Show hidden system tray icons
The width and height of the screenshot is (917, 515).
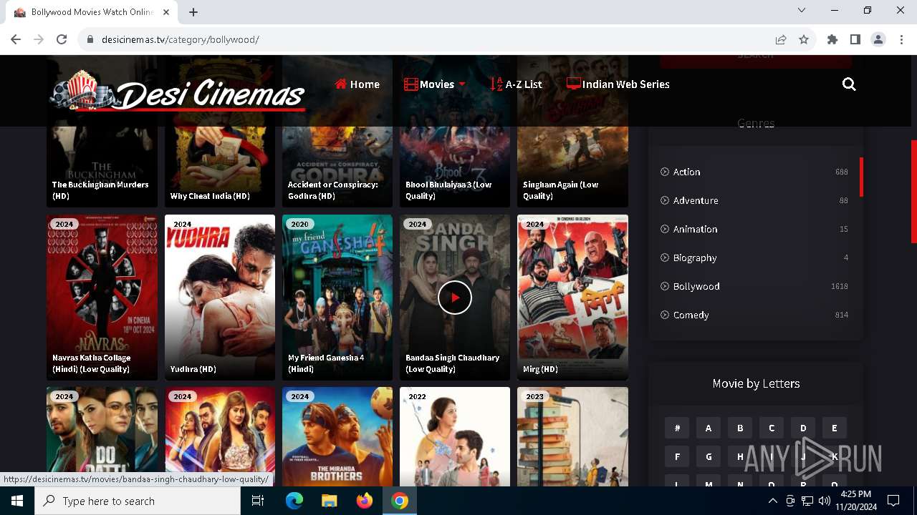[772, 501]
